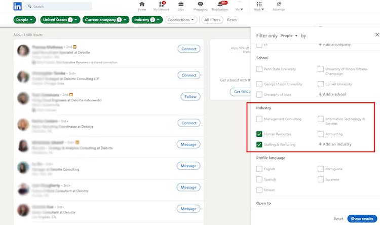
Task: Click Add an industry
Action: 335,144
